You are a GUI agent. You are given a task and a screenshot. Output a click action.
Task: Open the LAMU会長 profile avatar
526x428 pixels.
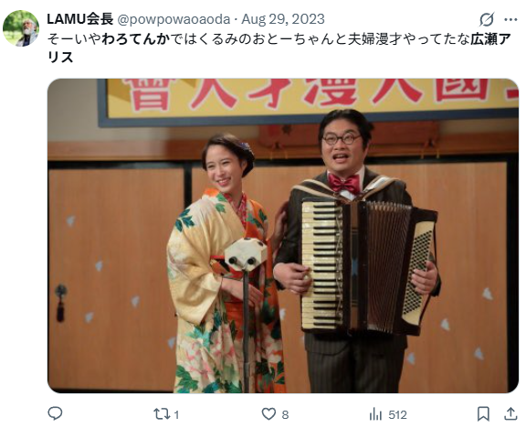21,28
